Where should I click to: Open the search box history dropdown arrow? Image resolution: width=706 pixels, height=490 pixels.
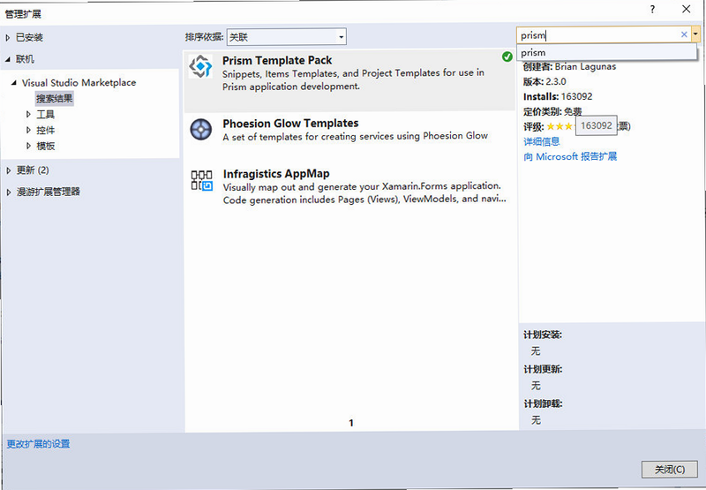[x=695, y=34]
